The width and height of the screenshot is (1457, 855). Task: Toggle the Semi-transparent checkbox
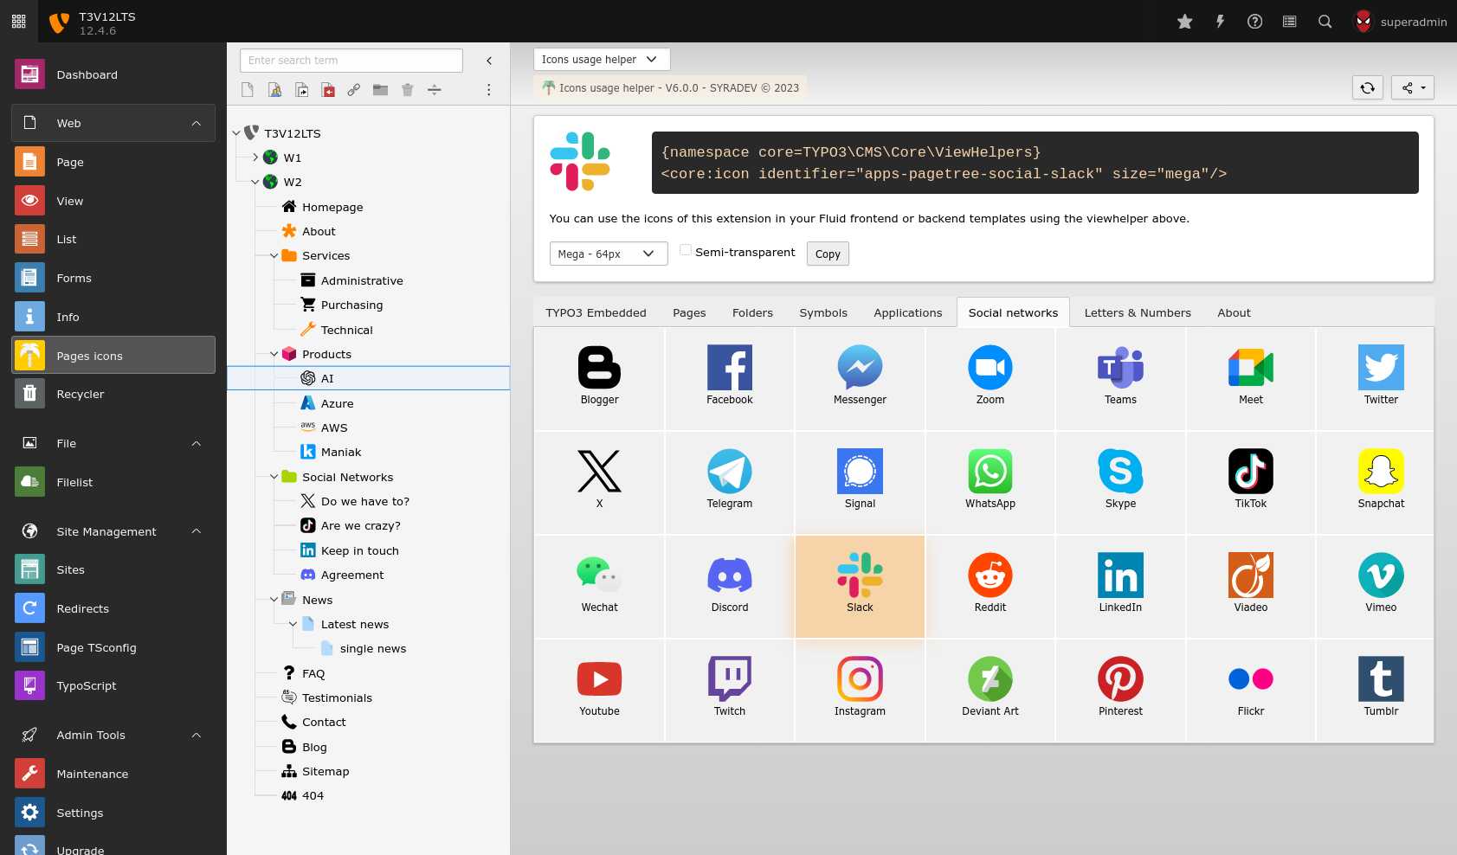point(686,250)
